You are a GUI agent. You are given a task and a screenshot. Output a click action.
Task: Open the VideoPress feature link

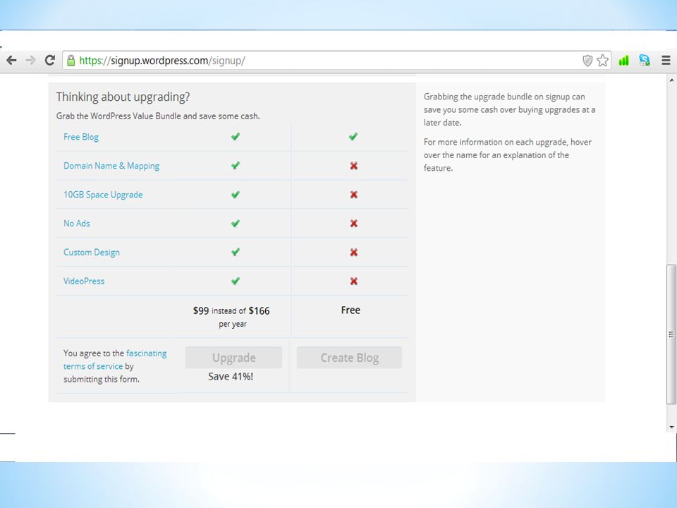[x=84, y=282]
